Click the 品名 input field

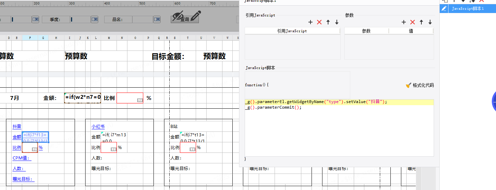click(x=143, y=20)
